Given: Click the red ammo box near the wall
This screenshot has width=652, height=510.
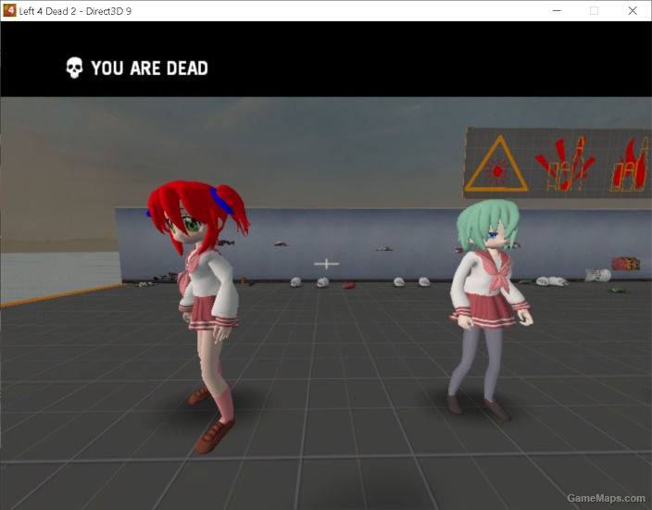Looking at the screenshot, I should (626, 264).
